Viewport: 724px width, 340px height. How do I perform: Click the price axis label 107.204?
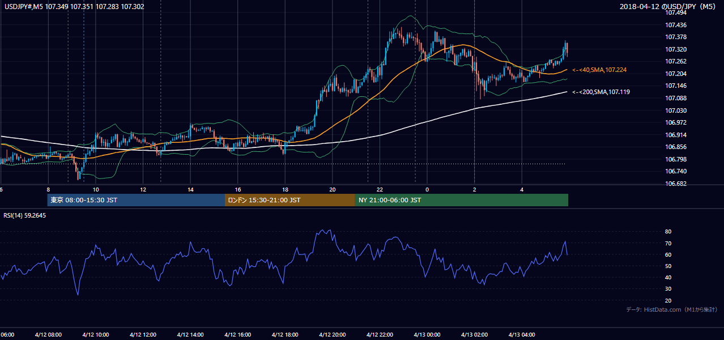click(675, 74)
